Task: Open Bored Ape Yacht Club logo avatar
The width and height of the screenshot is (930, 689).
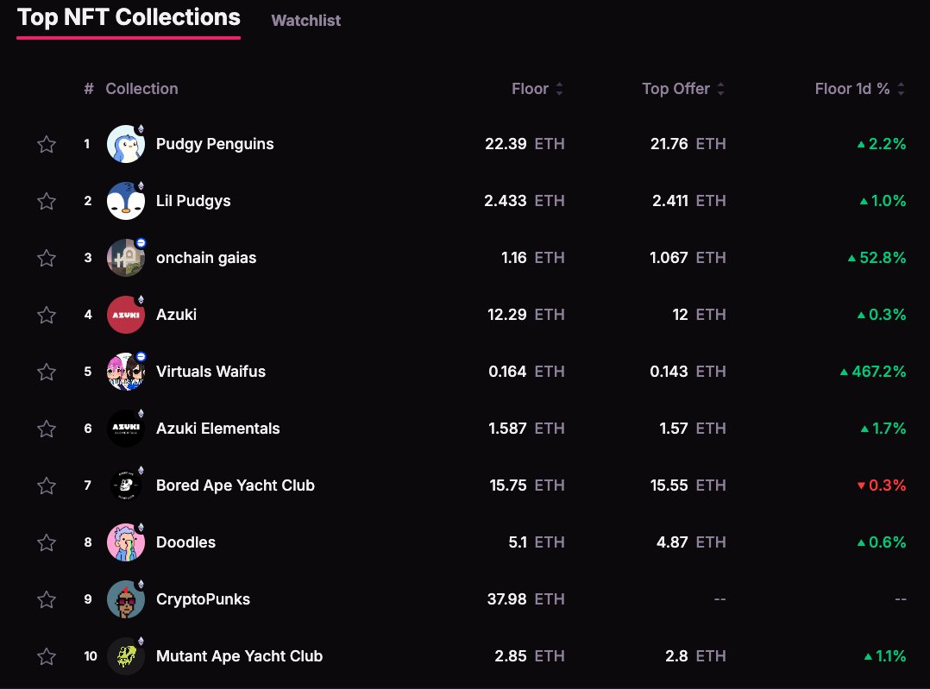Action: tap(126, 485)
